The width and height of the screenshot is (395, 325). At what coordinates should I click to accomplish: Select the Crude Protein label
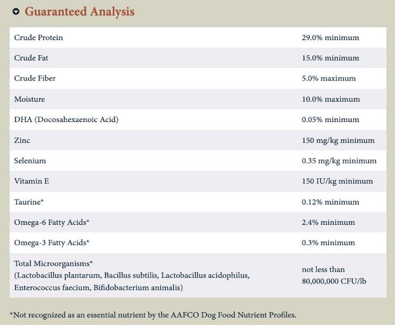click(39, 38)
